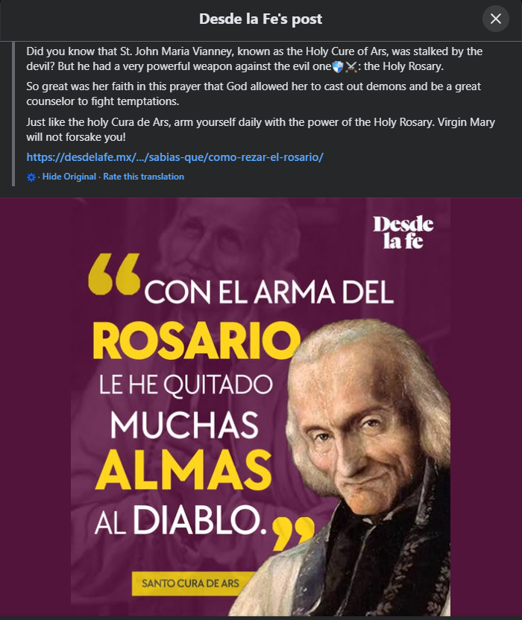Close the Desde la Fe's post dialog
The width and height of the screenshot is (522, 620).
(495, 19)
